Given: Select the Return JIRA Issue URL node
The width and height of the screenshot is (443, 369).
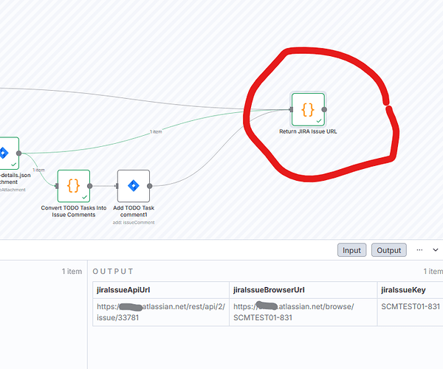Looking at the screenshot, I should click(x=308, y=109).
